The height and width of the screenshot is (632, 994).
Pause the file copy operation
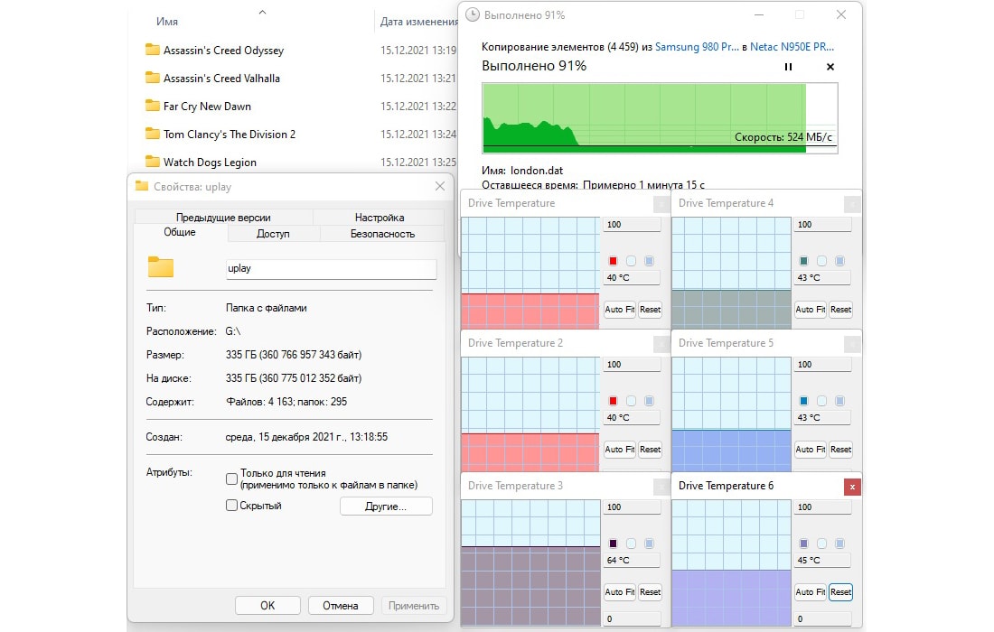click(x=788, y=67)
